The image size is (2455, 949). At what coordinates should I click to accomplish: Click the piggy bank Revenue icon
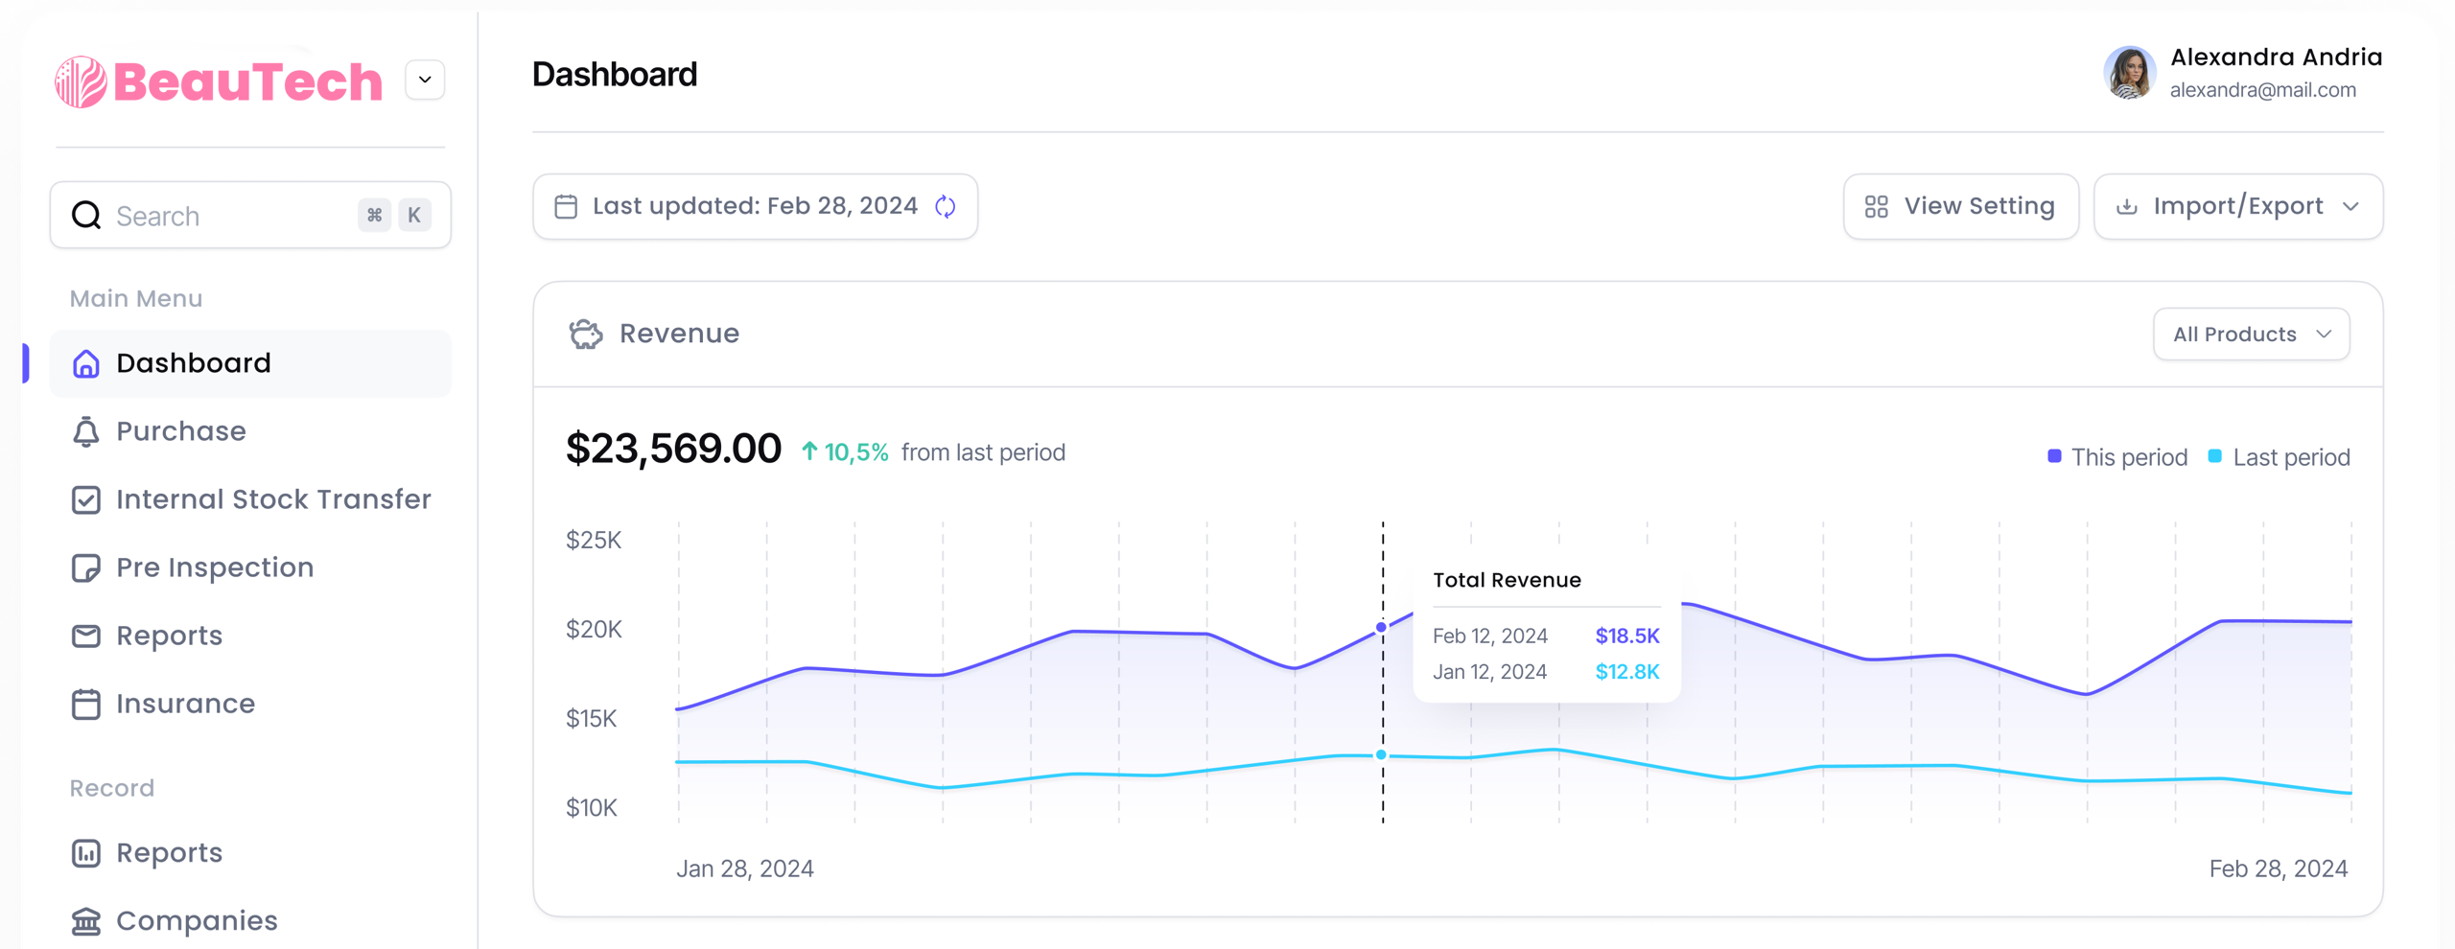[x=586, y=334]
